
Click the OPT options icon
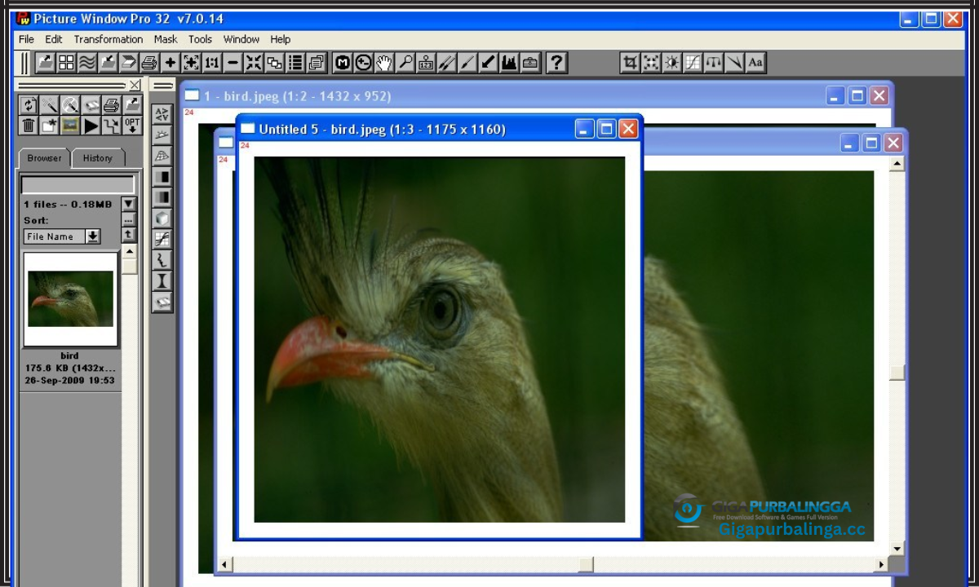132,125
